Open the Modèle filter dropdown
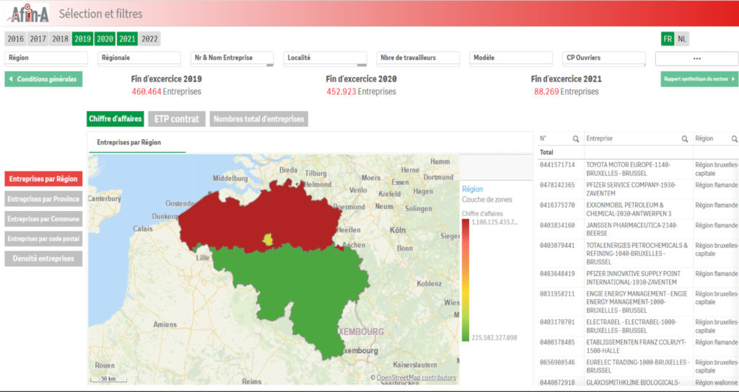 click(x=511, y=58)
